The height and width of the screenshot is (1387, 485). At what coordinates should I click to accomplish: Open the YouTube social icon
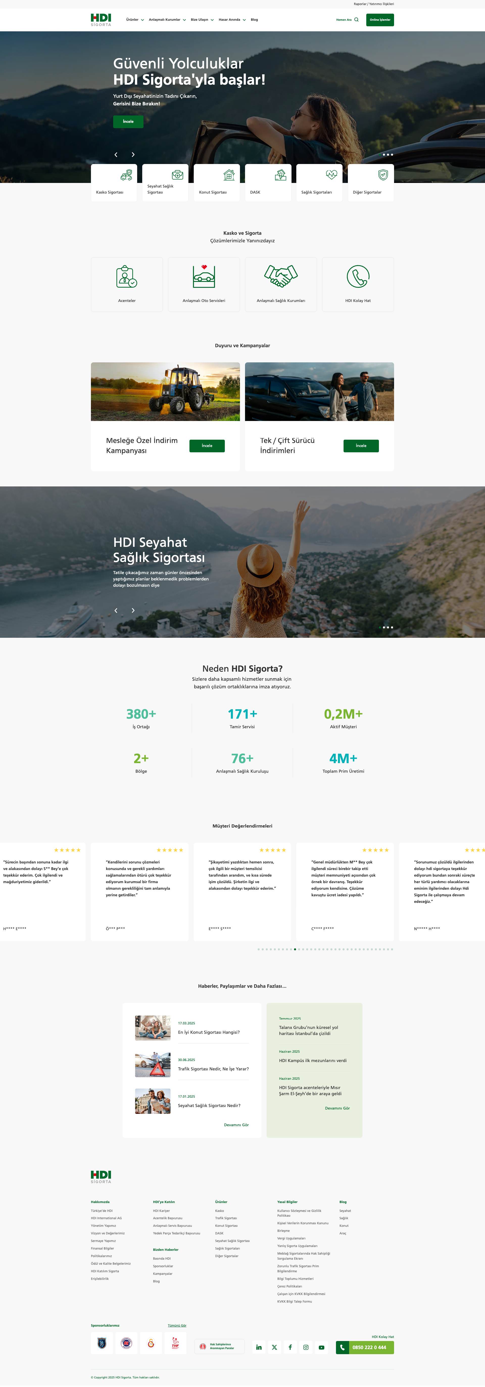321,1347
